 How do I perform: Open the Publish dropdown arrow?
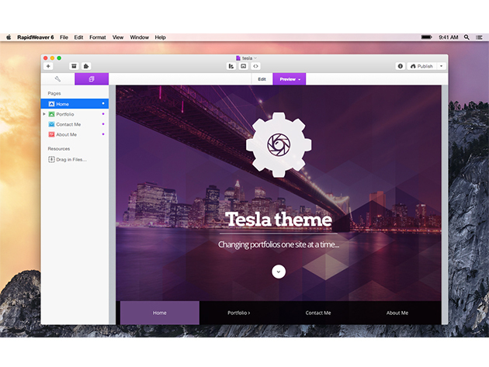pos(442,66)
